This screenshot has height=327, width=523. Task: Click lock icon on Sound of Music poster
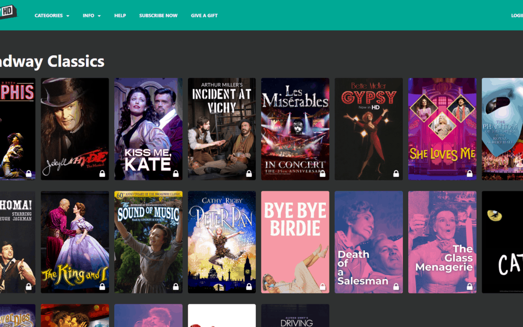tap(176, 287)
